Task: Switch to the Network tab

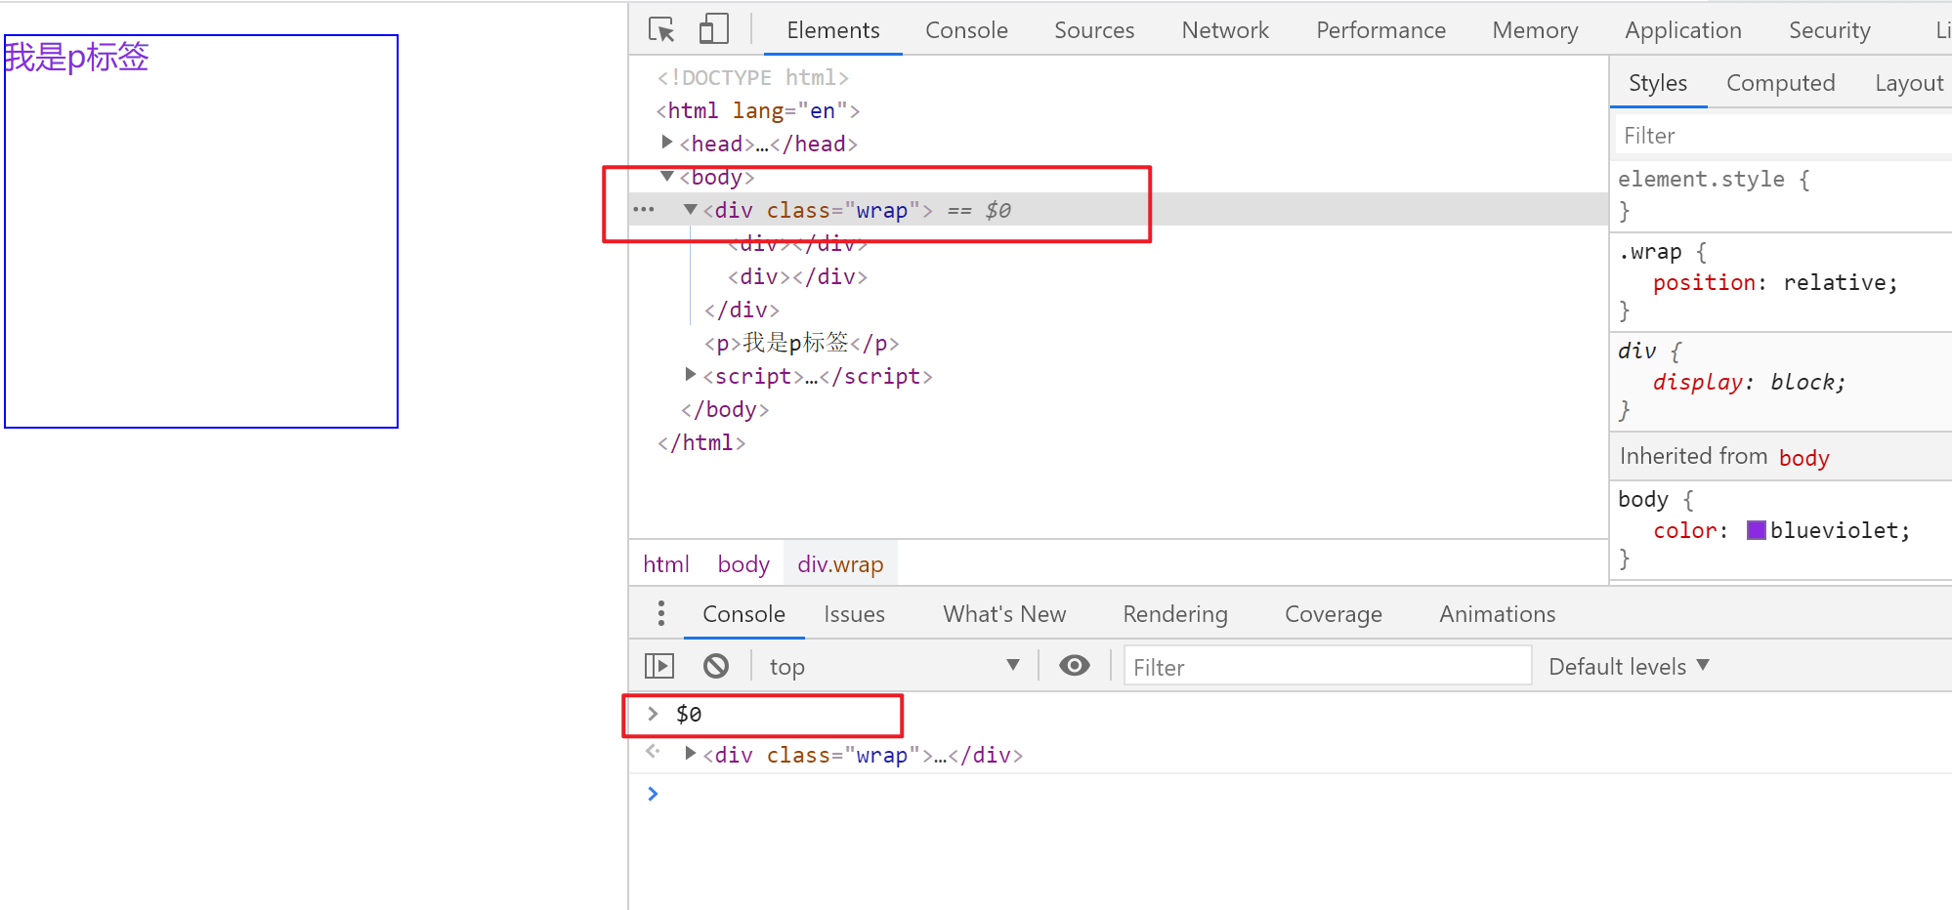Action: point(1225,30)
